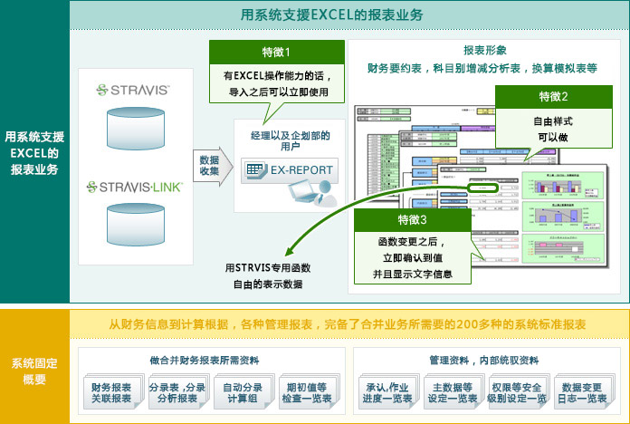Click the 并且显示文字信息 text

(x=413, y=275)
